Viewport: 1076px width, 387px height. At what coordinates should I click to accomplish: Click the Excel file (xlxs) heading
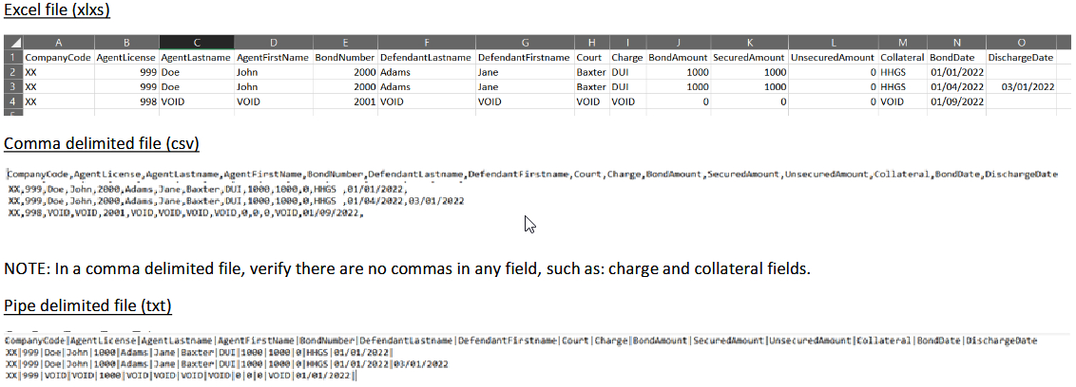57,10
